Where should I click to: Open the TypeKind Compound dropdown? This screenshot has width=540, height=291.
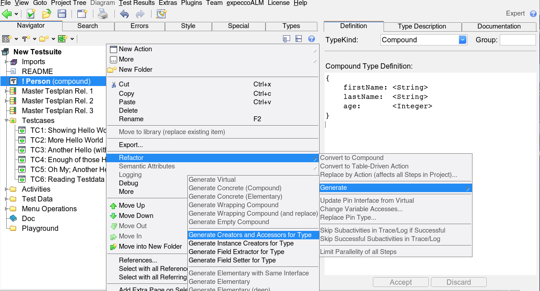click(x=463, y=40)
